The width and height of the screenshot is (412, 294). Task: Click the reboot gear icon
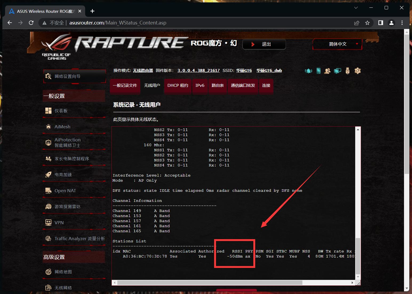pos(358,71)
